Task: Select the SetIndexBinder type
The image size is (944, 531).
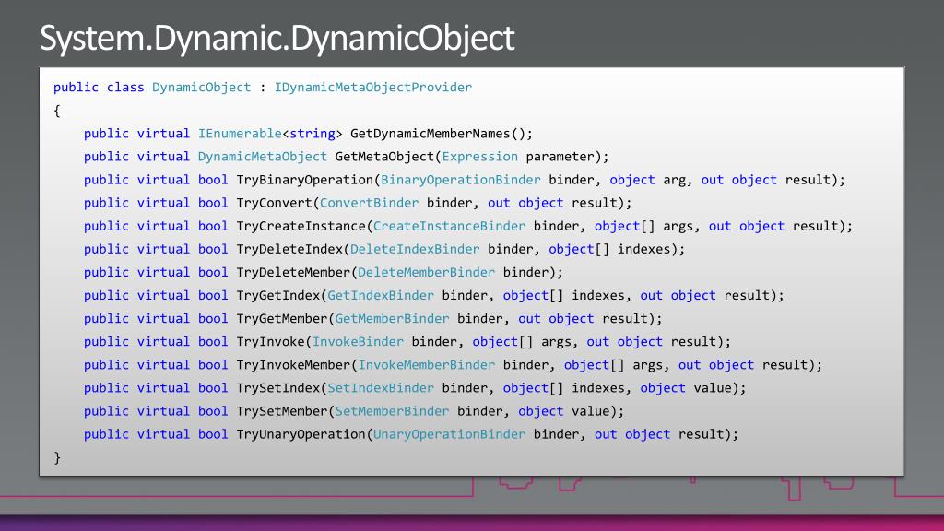Action: (381, 388)
